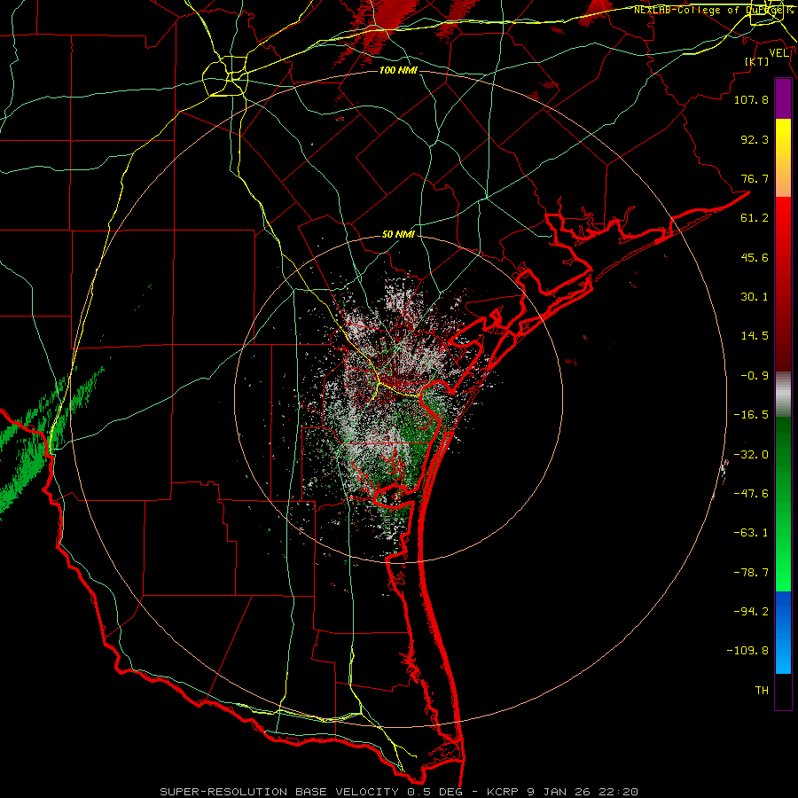Click the Super-Resolution Base Velocity caption
Image resolution: width=798 pixels, height=798 pixels.
pos(398,792)
